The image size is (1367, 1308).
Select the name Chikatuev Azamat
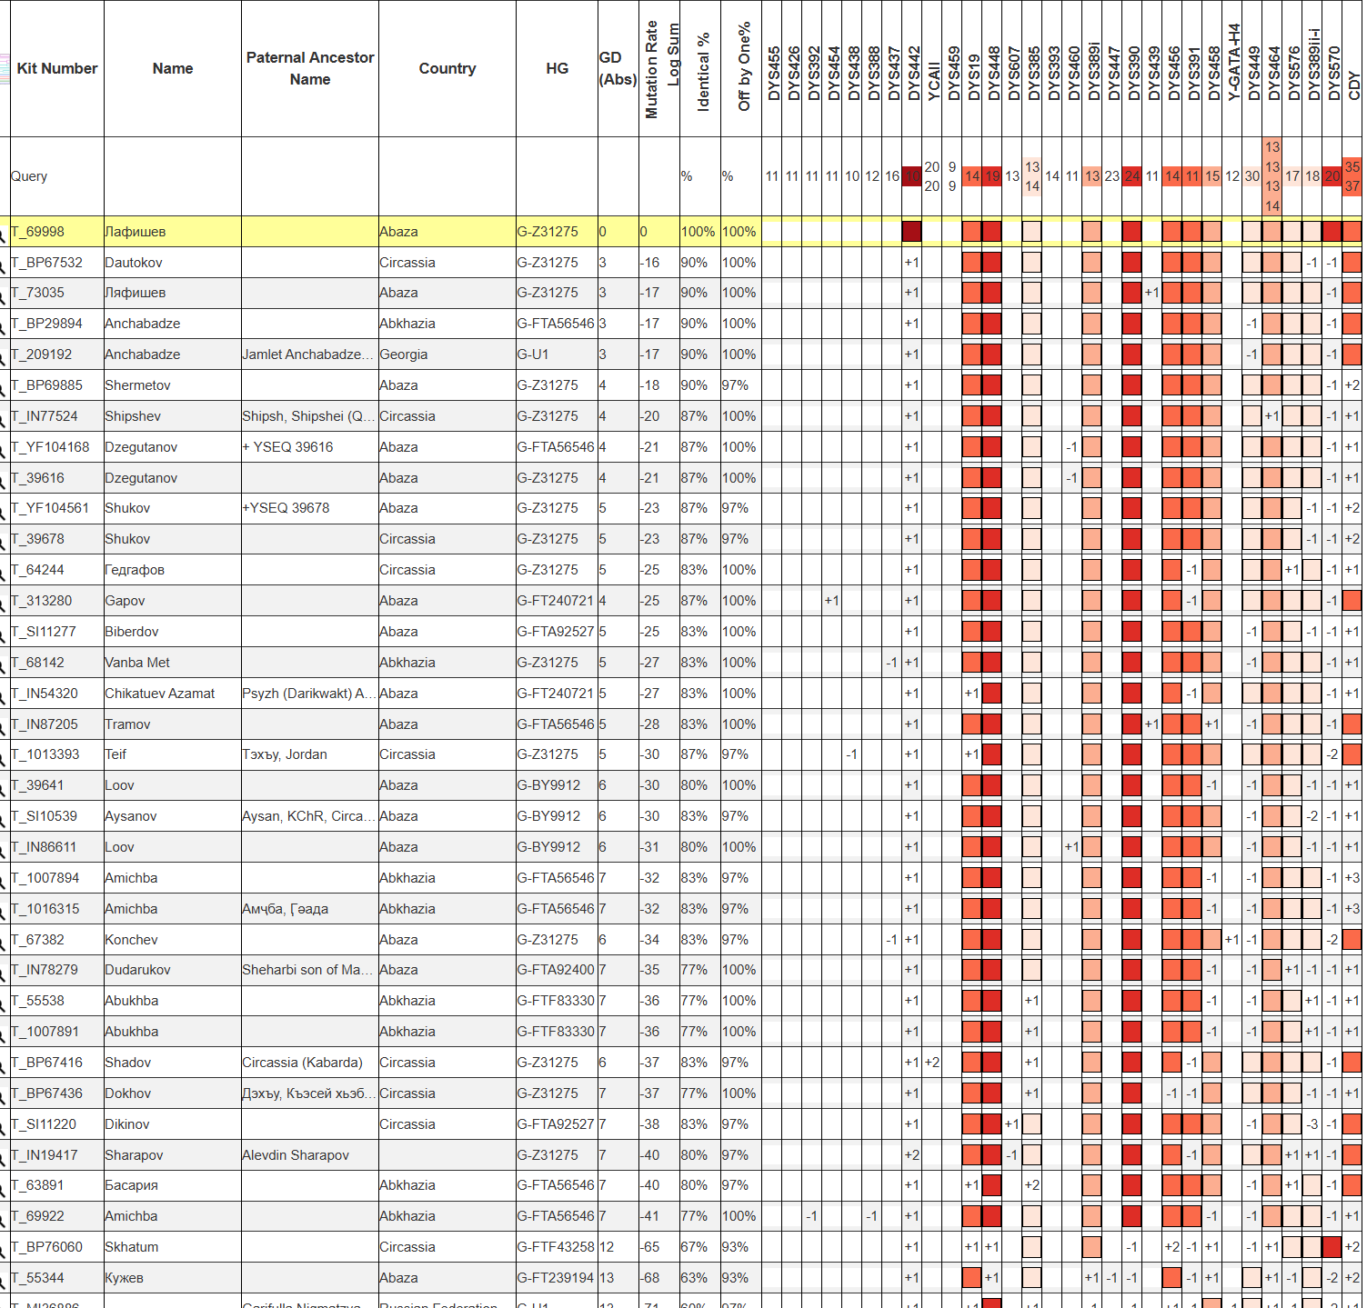[159, 694]
